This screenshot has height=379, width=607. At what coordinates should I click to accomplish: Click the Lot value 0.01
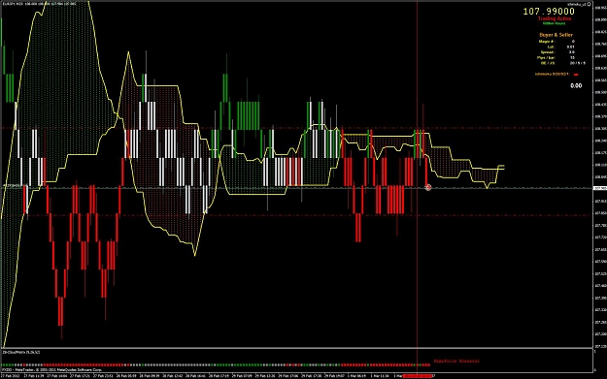point(571,47)
